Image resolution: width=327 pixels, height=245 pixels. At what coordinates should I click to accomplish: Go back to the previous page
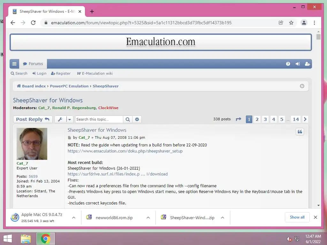click(x=13, y=23)
